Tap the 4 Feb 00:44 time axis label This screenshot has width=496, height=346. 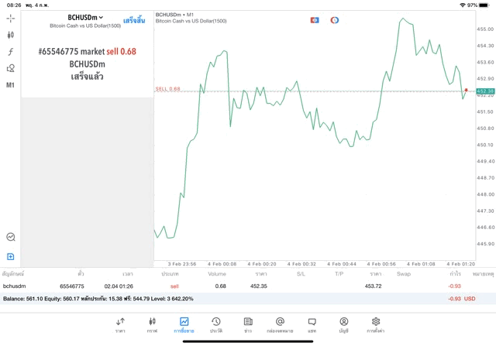[x=342, y=264]
